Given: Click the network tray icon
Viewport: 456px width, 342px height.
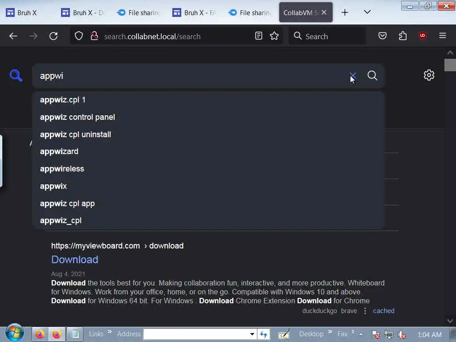Looking at the screenshot, I should pos(388,335).
